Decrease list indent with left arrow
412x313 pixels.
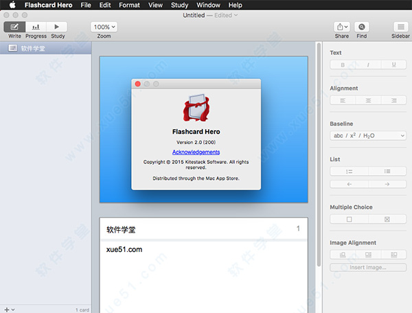[x=350, y=184]
